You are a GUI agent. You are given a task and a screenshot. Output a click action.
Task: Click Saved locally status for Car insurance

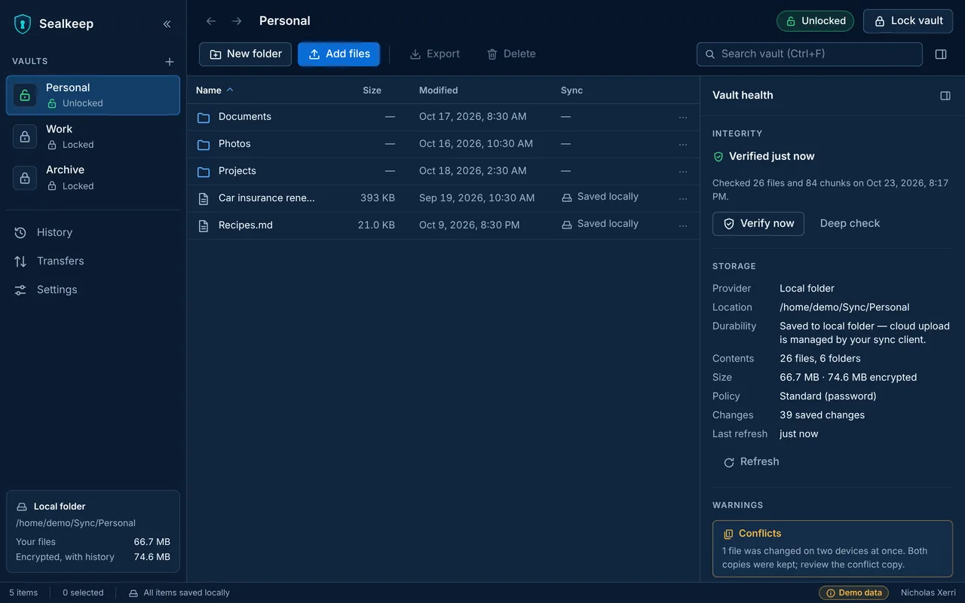click(x=600, y=197)
